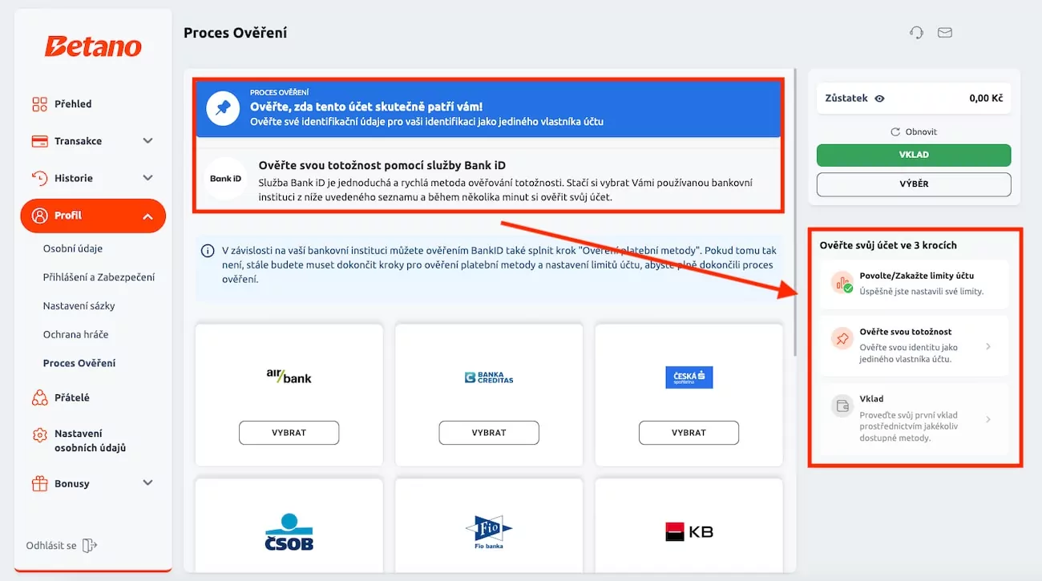Open customer support headset icon
The height and width of the screenshot is (581, 1042).
916,33
